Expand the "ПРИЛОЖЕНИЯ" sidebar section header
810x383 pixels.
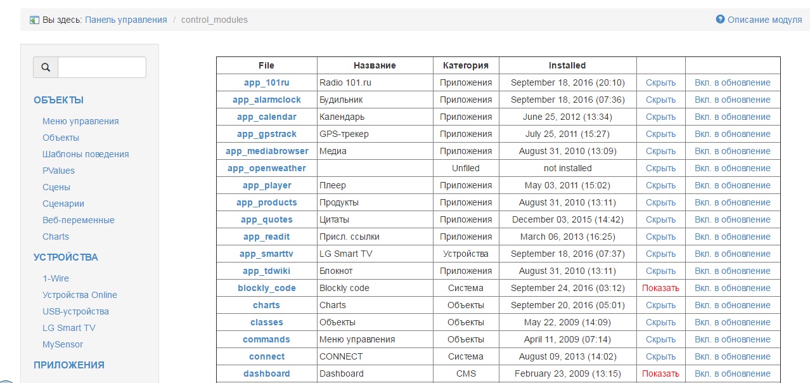coord(69,365)
